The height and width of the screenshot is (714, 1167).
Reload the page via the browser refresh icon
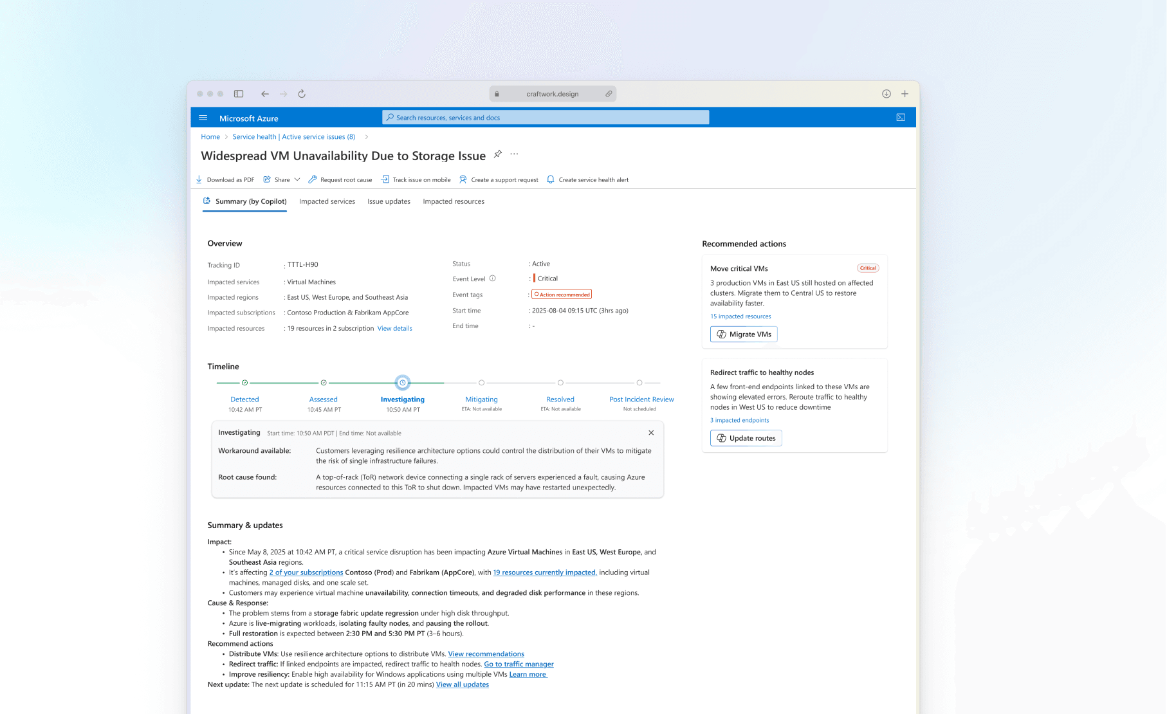[x=301, y=93]
